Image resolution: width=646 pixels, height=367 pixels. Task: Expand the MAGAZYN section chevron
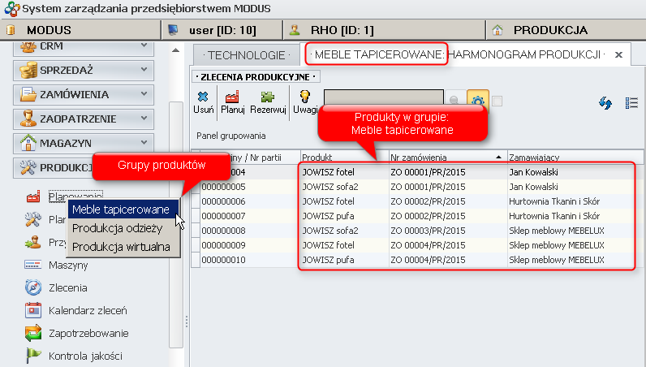click(144, 142)
